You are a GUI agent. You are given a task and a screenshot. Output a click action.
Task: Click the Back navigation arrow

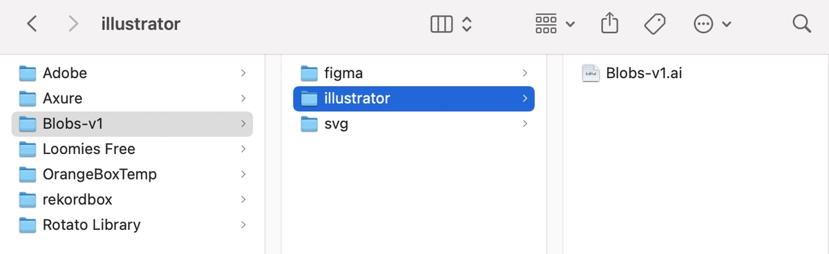pos(31,24)
